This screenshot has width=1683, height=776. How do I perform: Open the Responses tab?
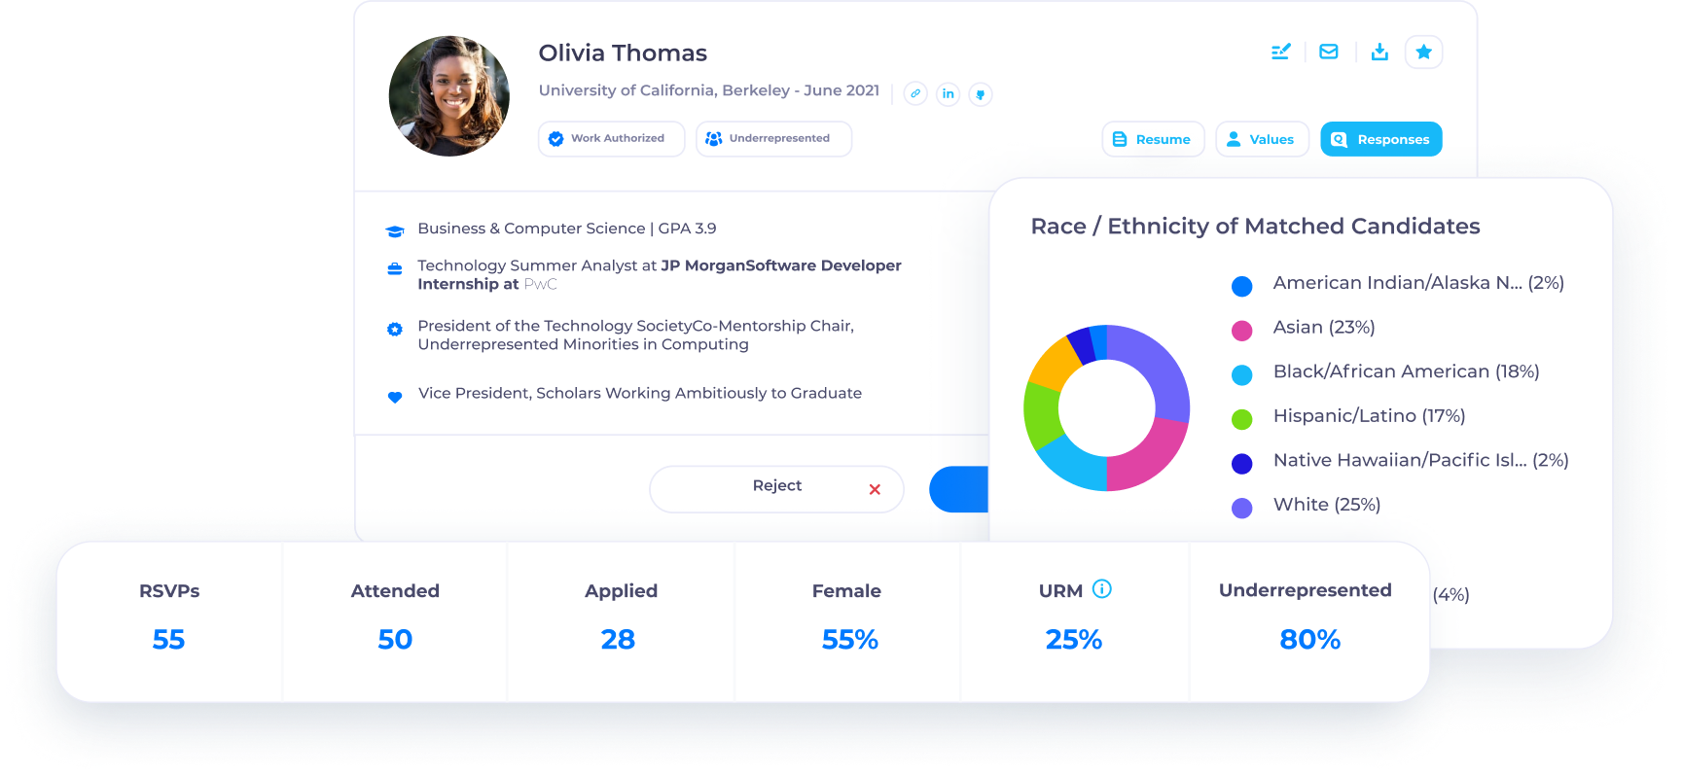1380,139
